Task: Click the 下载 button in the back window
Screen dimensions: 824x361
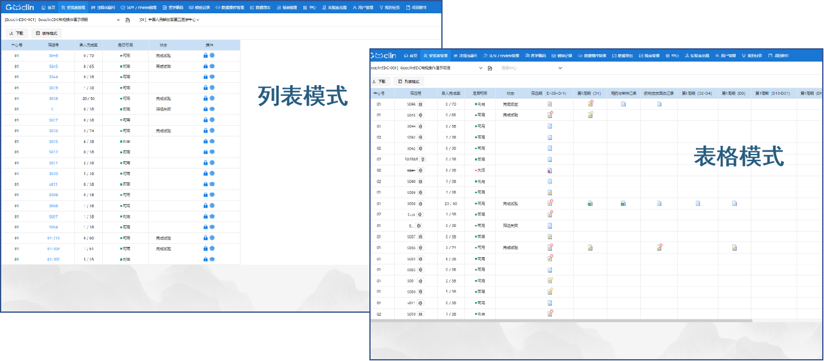Action: coord(17,34)
